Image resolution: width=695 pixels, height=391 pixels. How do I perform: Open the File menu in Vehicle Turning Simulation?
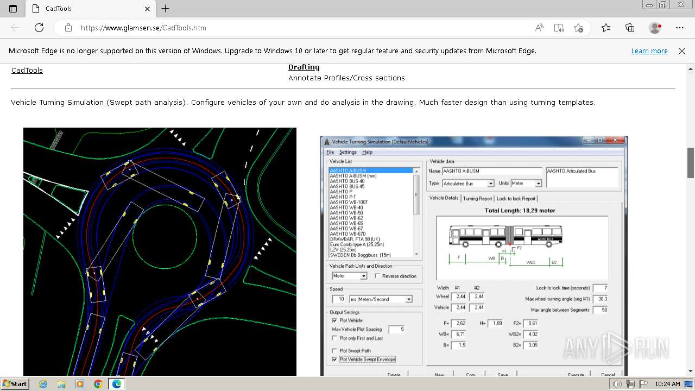pos(330,152)
